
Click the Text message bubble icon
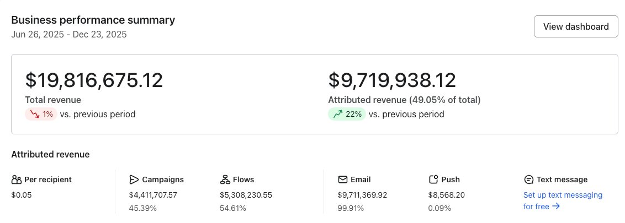coord(528,180)
